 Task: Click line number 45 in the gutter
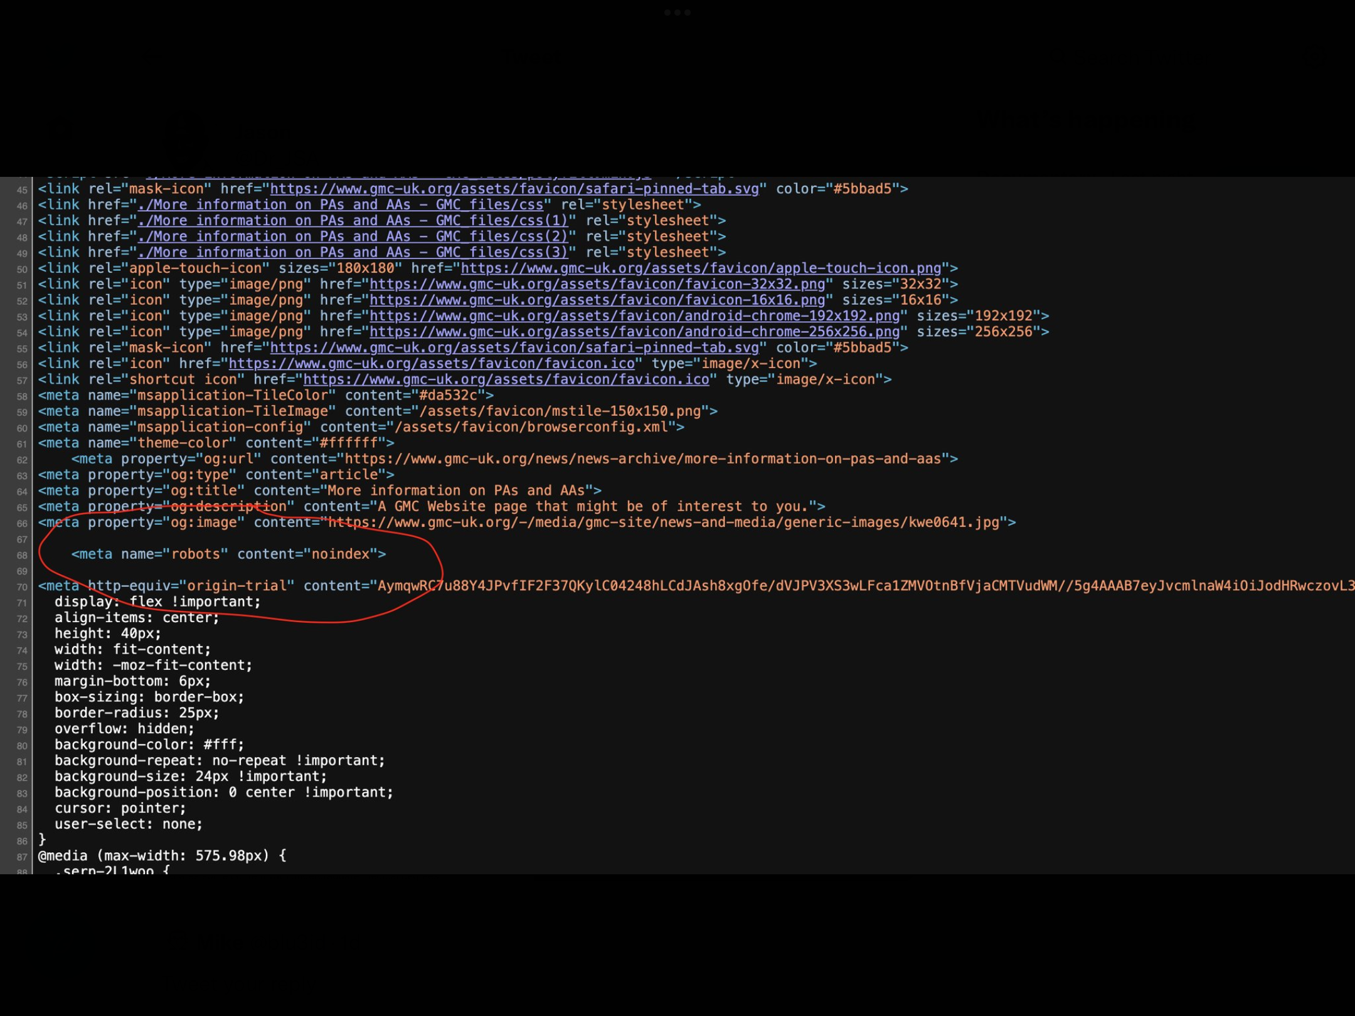coord(22,190)
